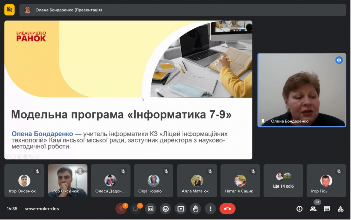This screenshot has height=220, width=351.
Task: Open the chat messages panel
Action: pyautogui.click(x=327, y=209)
